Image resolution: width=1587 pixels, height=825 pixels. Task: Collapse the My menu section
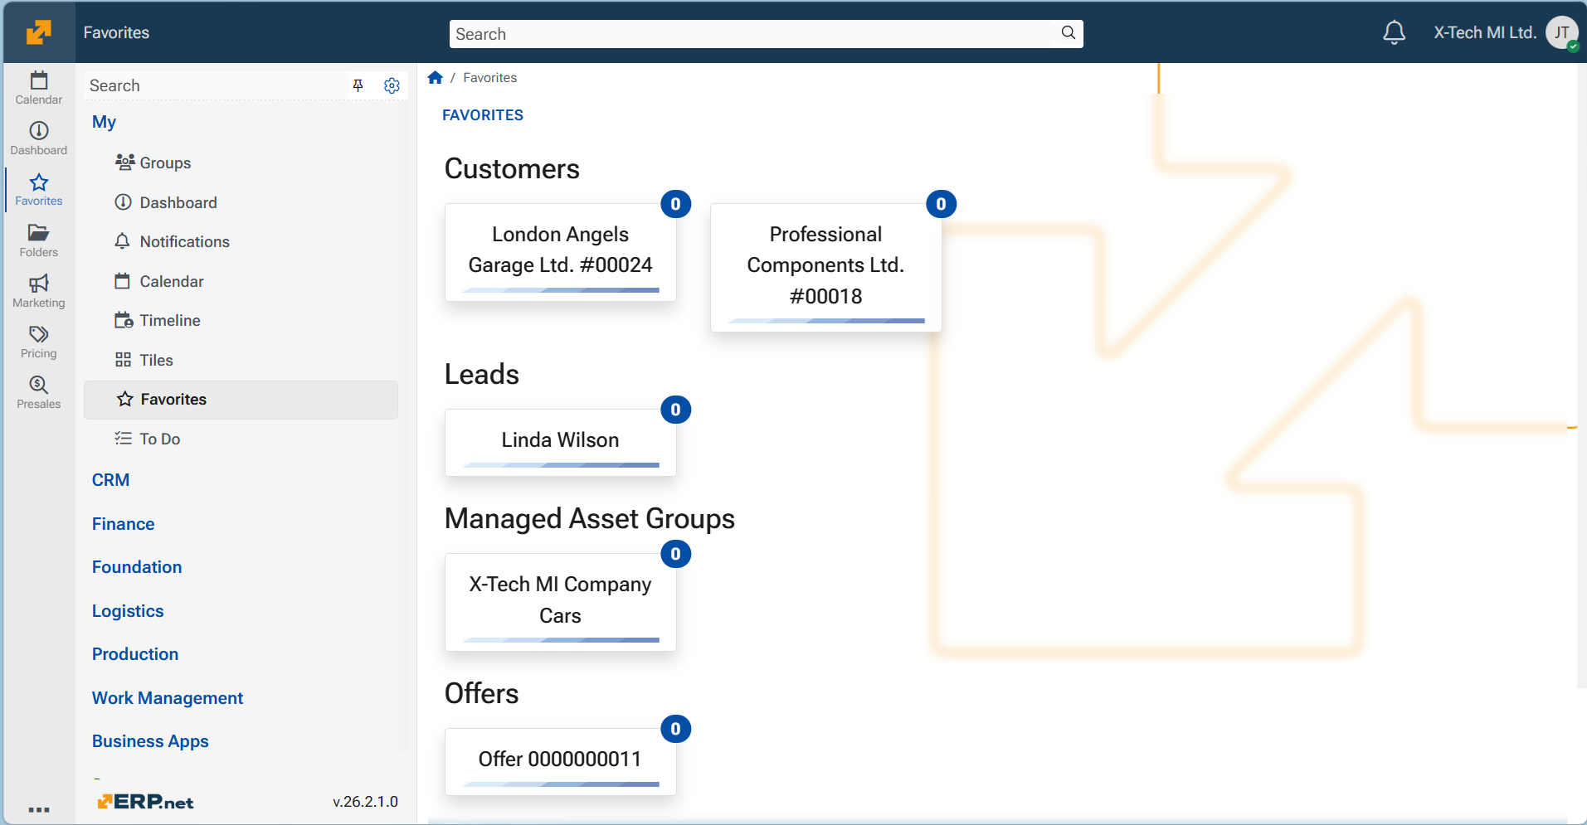tap(104, 122)
